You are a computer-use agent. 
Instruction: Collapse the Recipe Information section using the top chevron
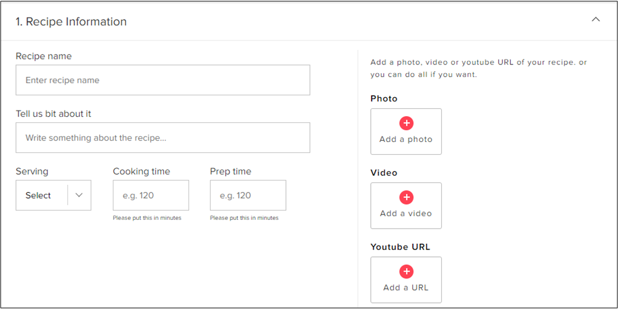click(596, 19)
